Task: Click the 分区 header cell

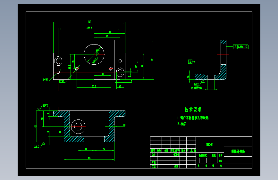Action: (x=166, y=151)
